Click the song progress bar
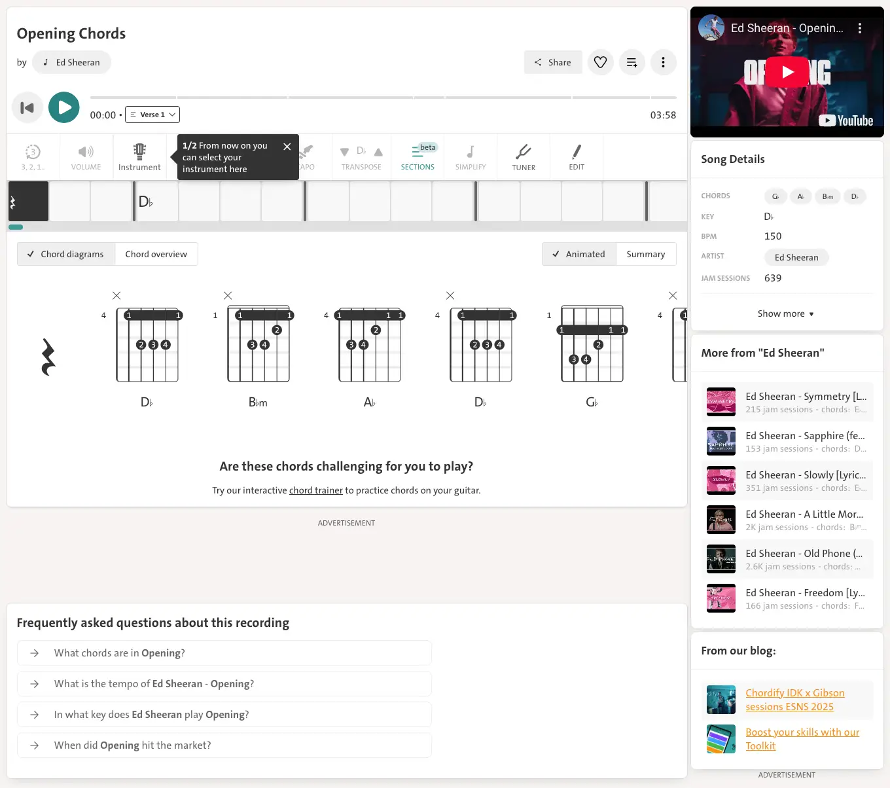This screenshot has width=890, height=788. pos(383,98)
